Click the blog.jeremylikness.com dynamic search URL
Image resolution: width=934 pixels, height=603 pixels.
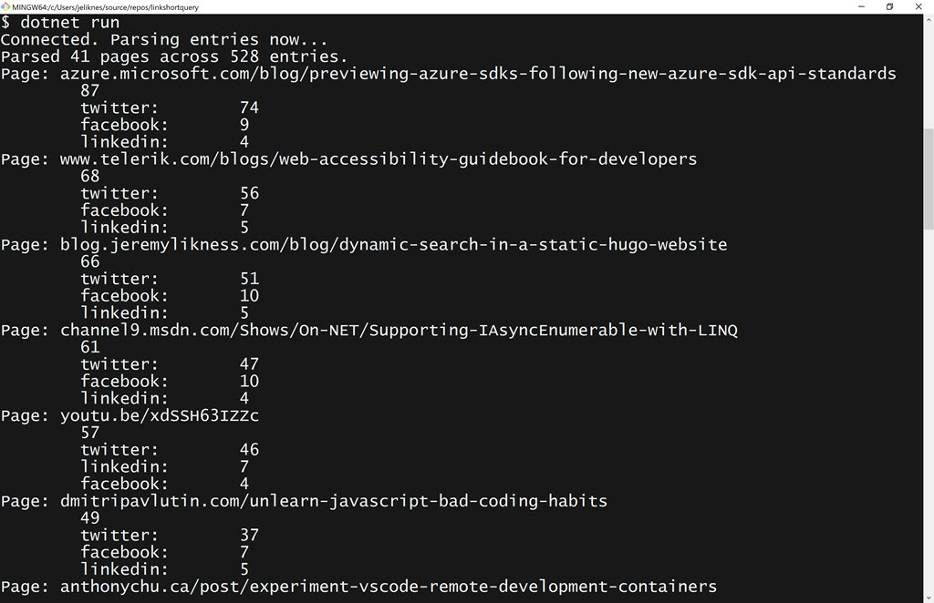point(394,244)
